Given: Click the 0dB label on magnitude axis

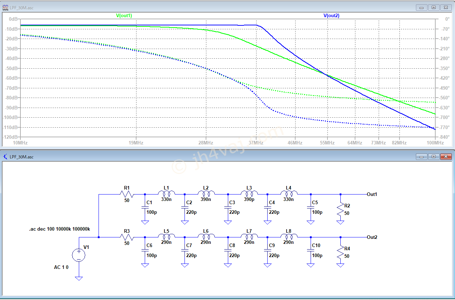Looking at the screenshot, I should pos(14,19).
